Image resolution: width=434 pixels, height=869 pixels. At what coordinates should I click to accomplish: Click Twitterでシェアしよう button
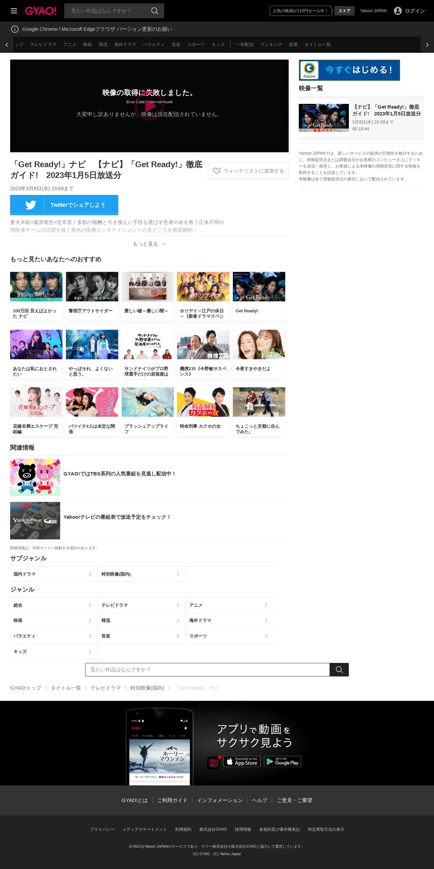tap(64, 205)
